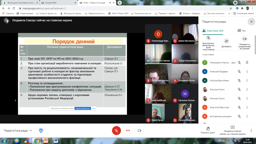Image resolution: width=256 pixels, height=144 pixels.
Task: Click browser back arrow
Action: pyautogui.click(x=4, y=8)
